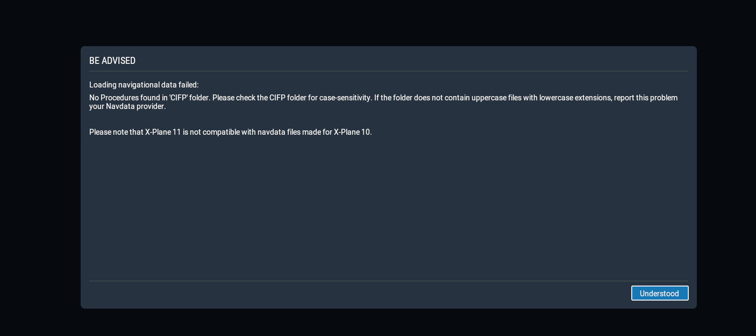
Task: Click the empty dialog body area
Action: tap(387, 209)
